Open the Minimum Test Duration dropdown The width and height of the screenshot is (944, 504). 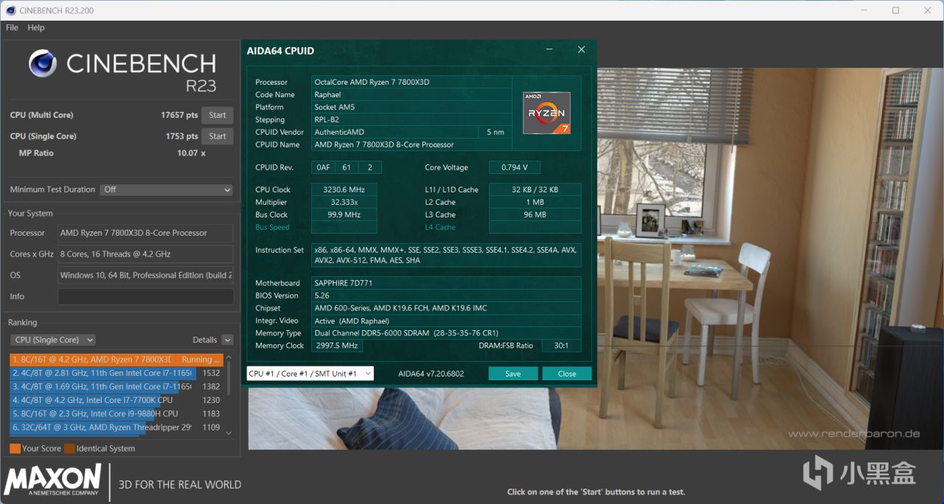click(167, 189)
